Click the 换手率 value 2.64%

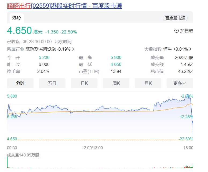[x=43, y=71]
